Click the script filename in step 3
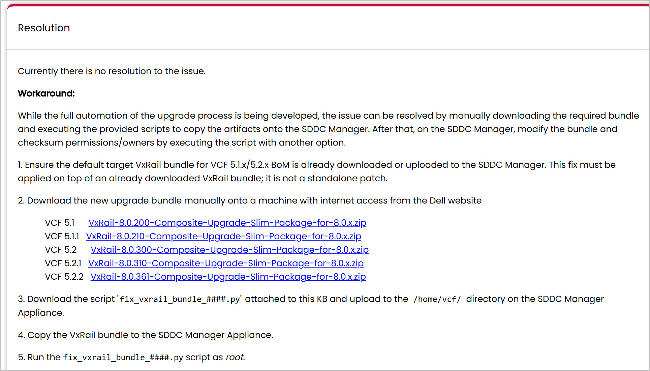The height and width of the screenshot is (371, 650). tap(180, 299)
